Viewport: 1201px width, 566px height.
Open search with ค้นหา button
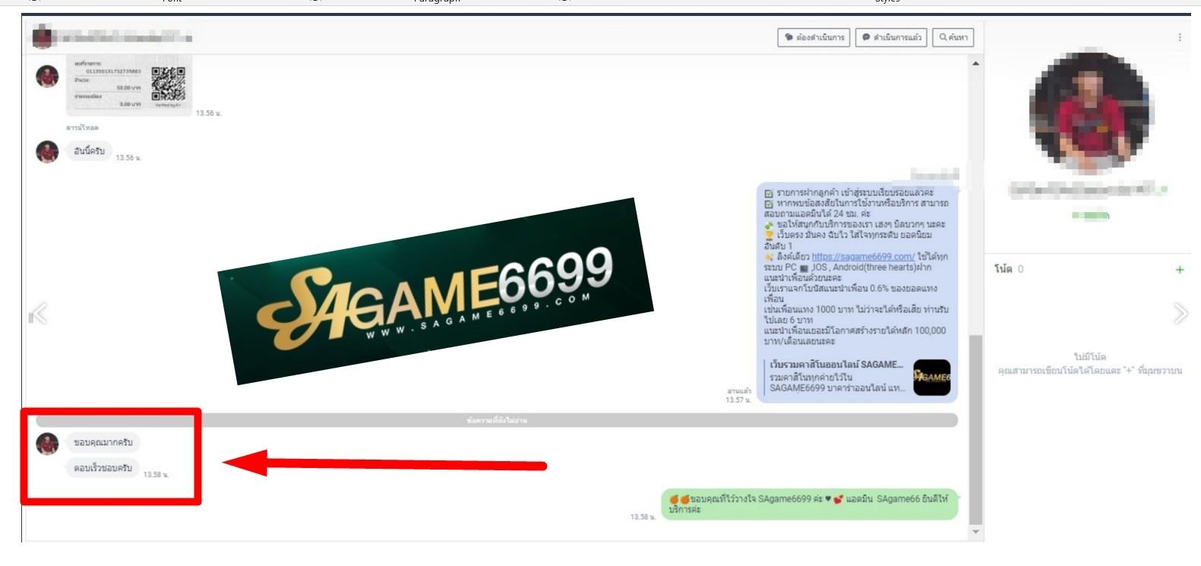953,37
